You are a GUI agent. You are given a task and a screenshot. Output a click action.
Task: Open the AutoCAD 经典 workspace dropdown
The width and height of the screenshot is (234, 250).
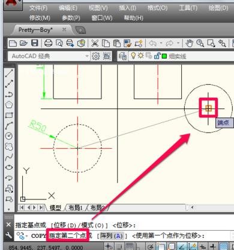pyautogui.click(x=49, y=56)
